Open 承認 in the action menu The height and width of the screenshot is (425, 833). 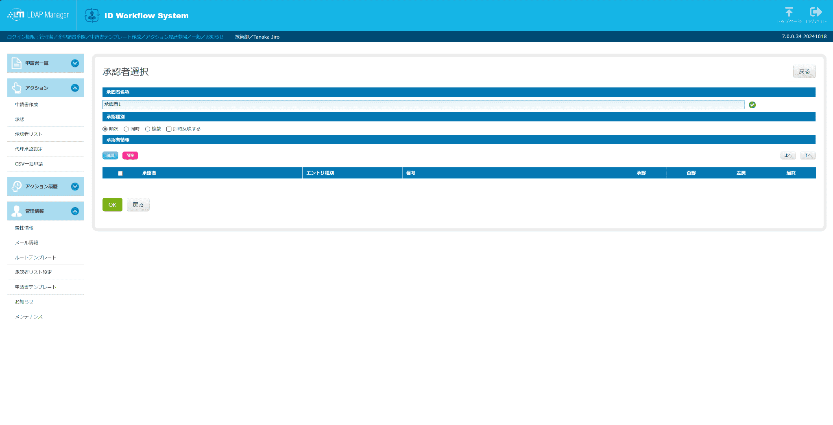tap(46, 119)
